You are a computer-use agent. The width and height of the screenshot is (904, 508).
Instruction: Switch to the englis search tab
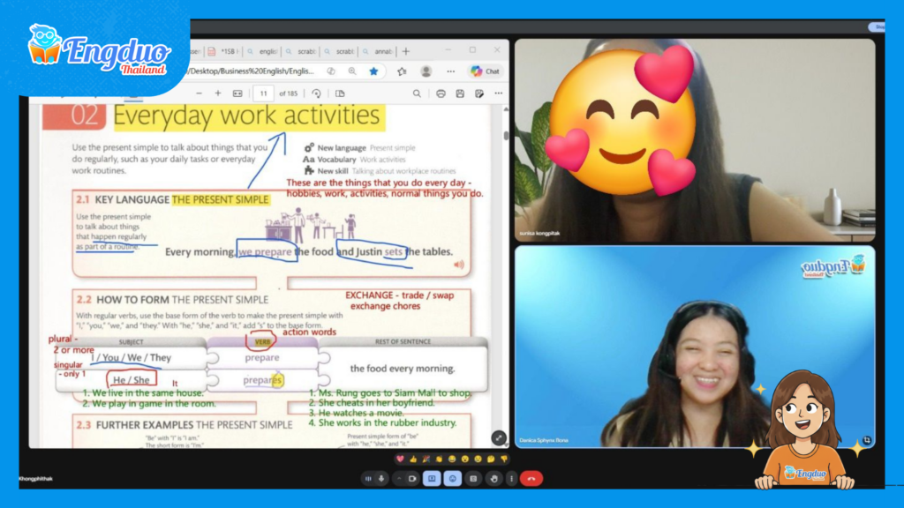click(x=263, y=51)
